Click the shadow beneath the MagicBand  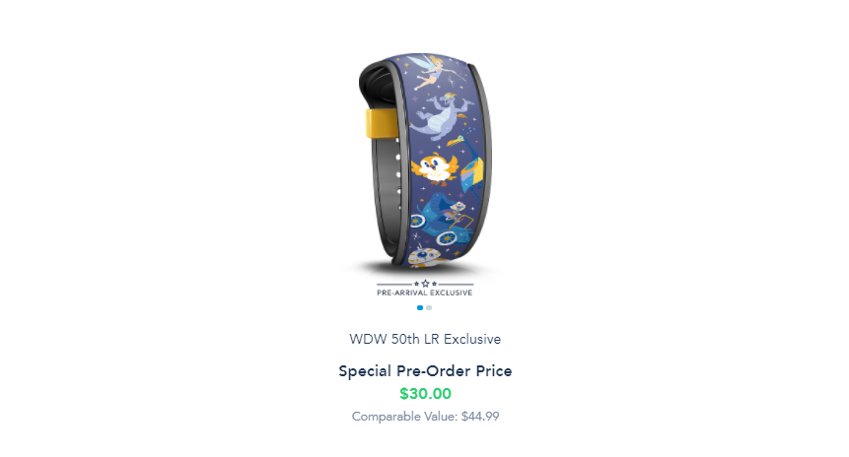[425, 270]
